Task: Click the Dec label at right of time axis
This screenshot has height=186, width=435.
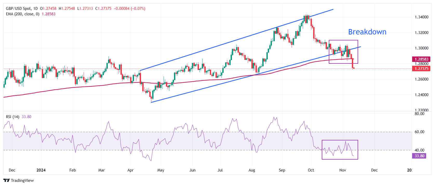Action: coord(374,170)
